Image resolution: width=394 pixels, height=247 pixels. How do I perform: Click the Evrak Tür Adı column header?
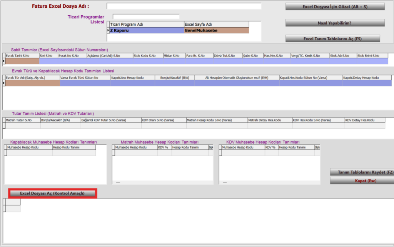coord(32,78)
